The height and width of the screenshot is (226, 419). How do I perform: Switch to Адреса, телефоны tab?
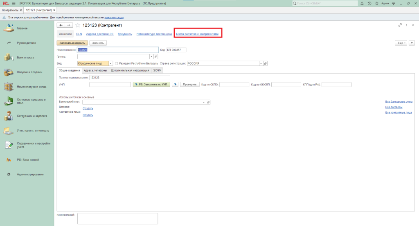coord(95,70)
